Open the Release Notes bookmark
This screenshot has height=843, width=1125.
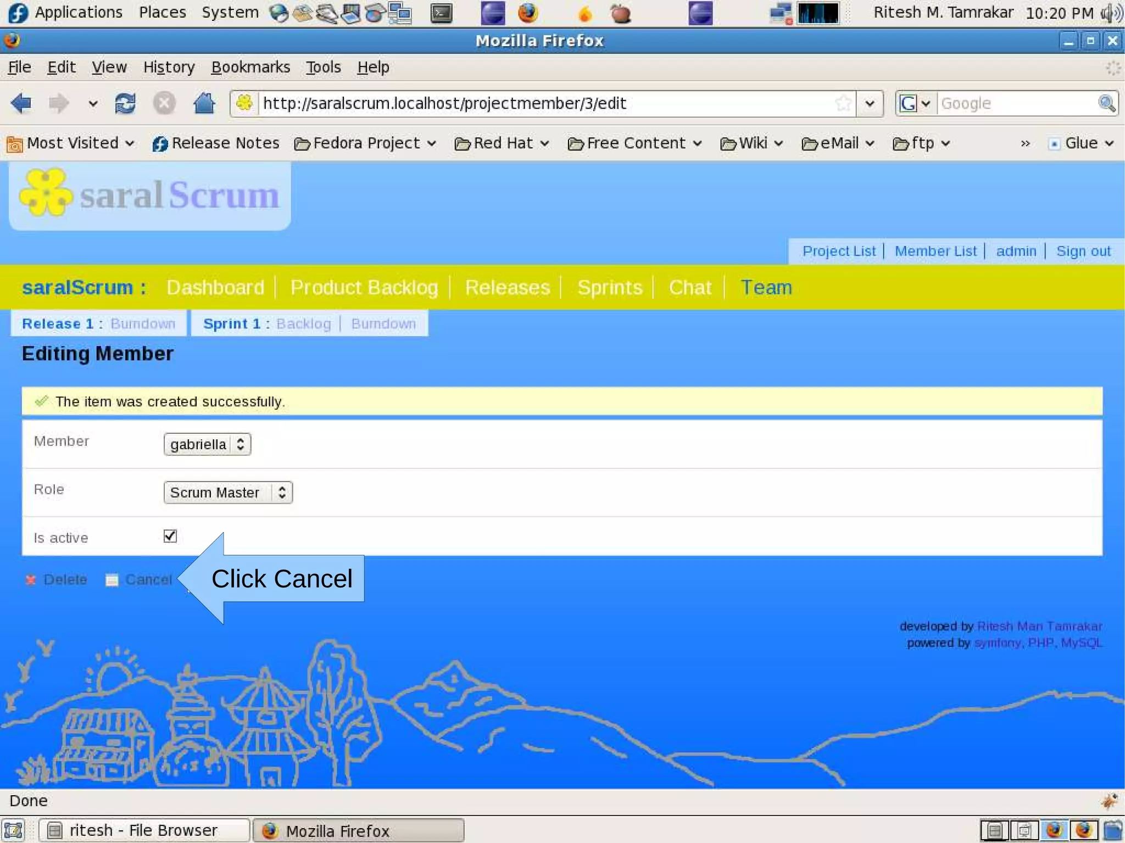click(x=215, y=143)
